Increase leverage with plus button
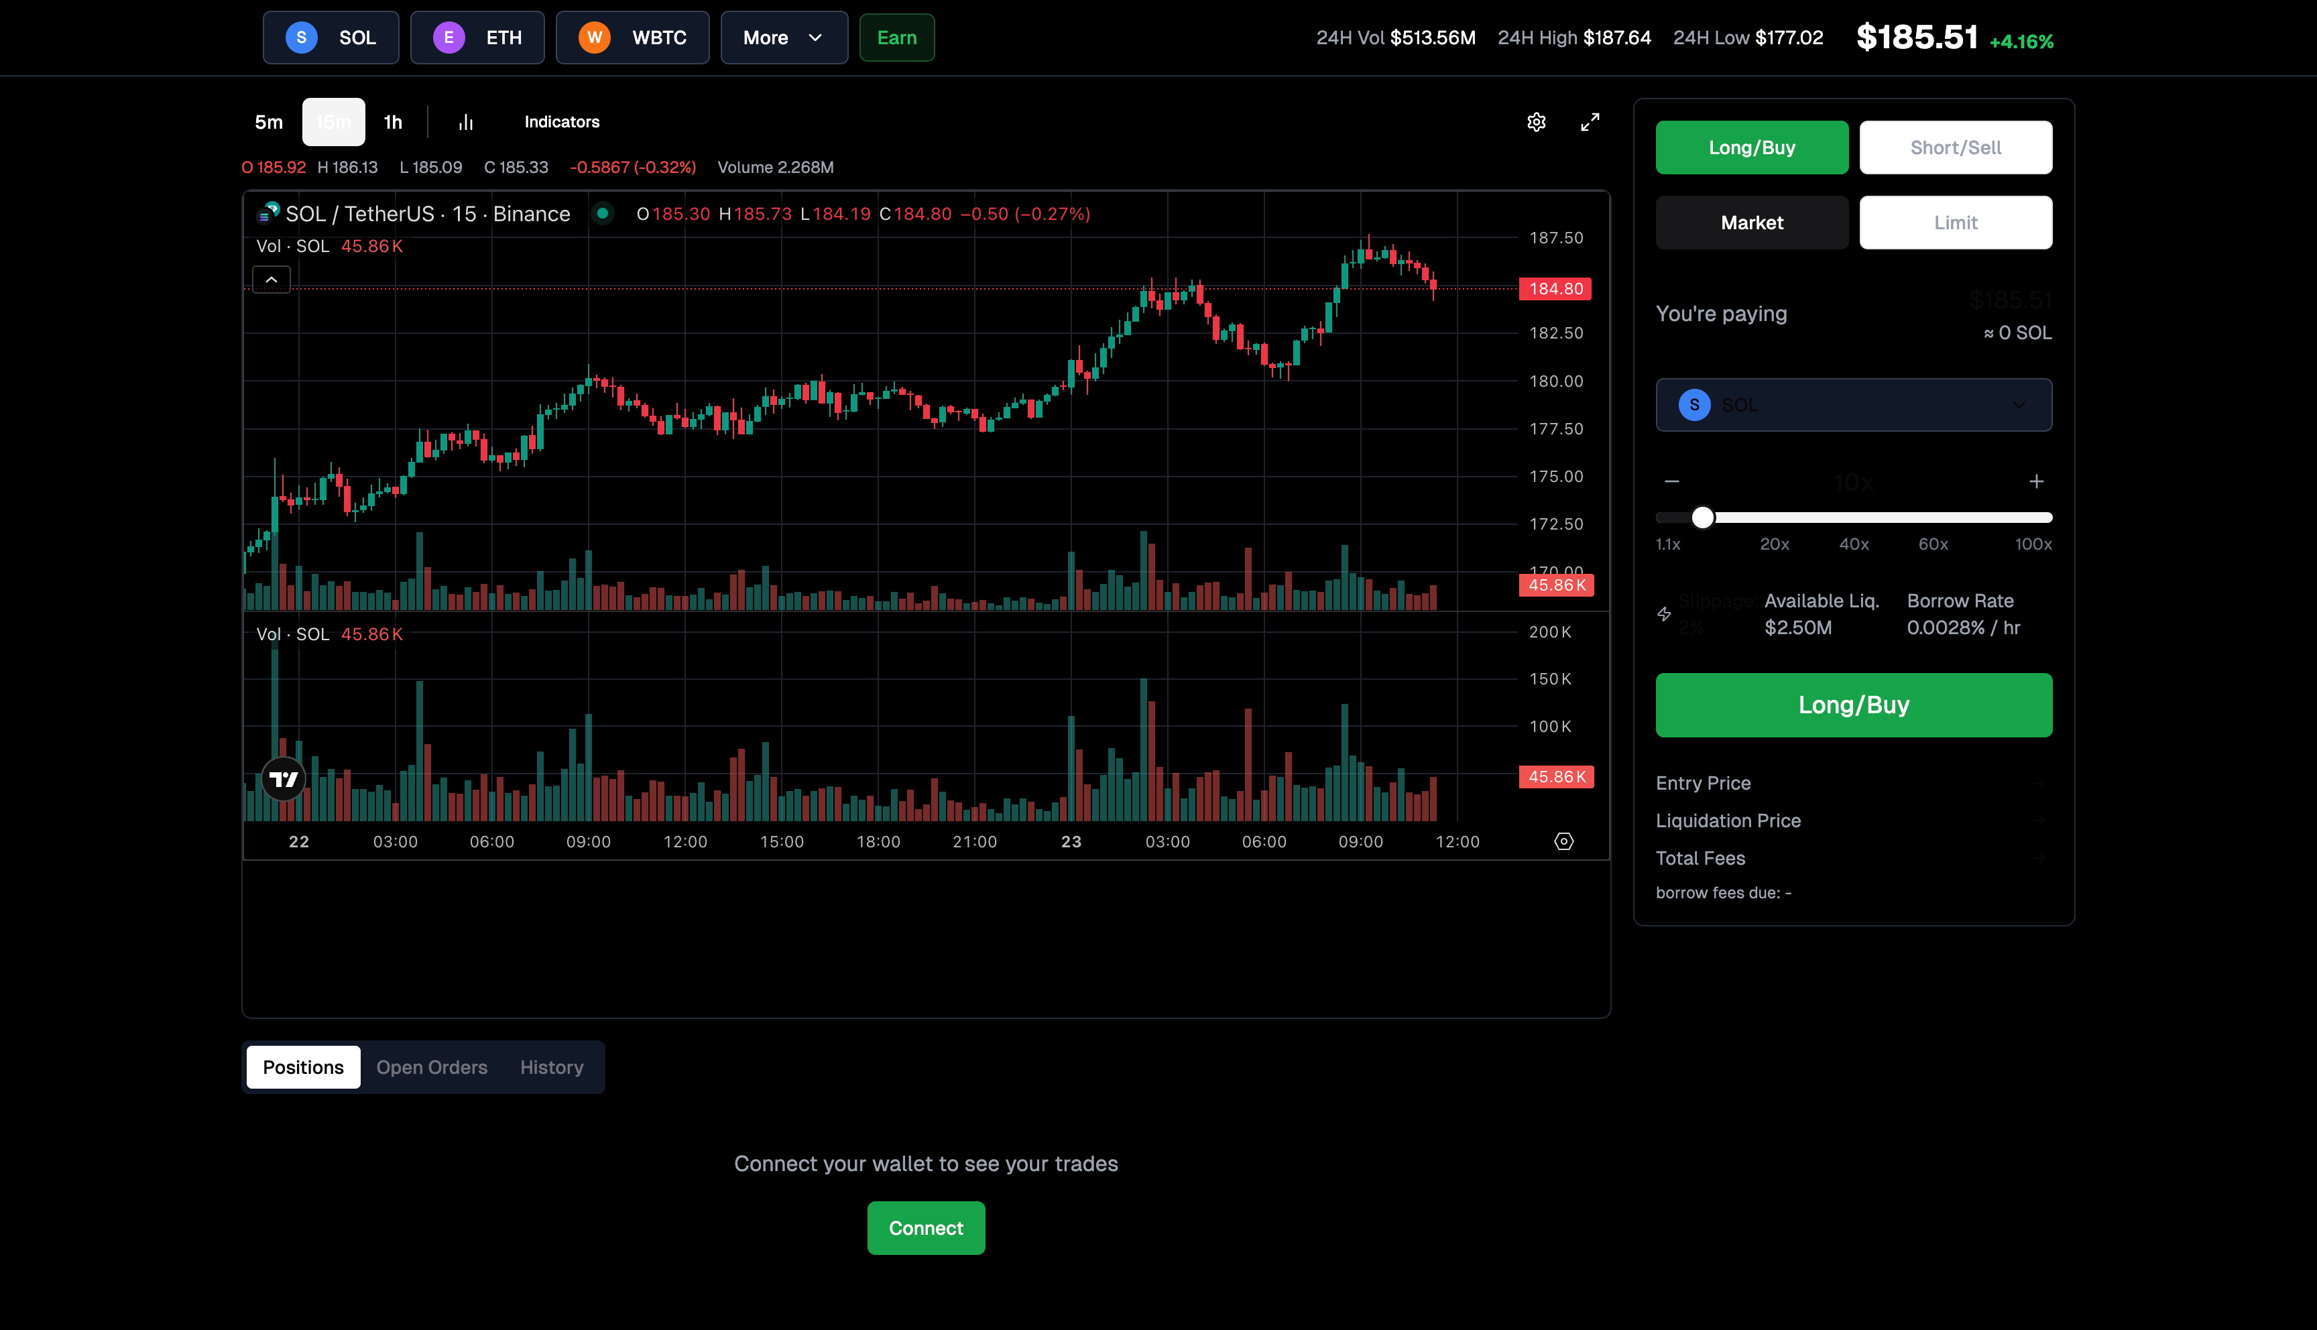The width and height of the screenshot is (2317, 1330). pos(2035,481)
